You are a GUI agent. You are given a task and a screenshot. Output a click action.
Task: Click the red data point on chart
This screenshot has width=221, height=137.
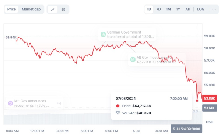point(197,101)
